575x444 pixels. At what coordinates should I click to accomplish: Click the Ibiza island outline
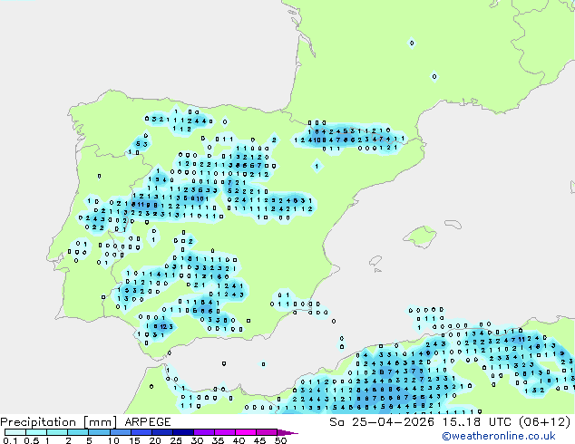point(375,261)
